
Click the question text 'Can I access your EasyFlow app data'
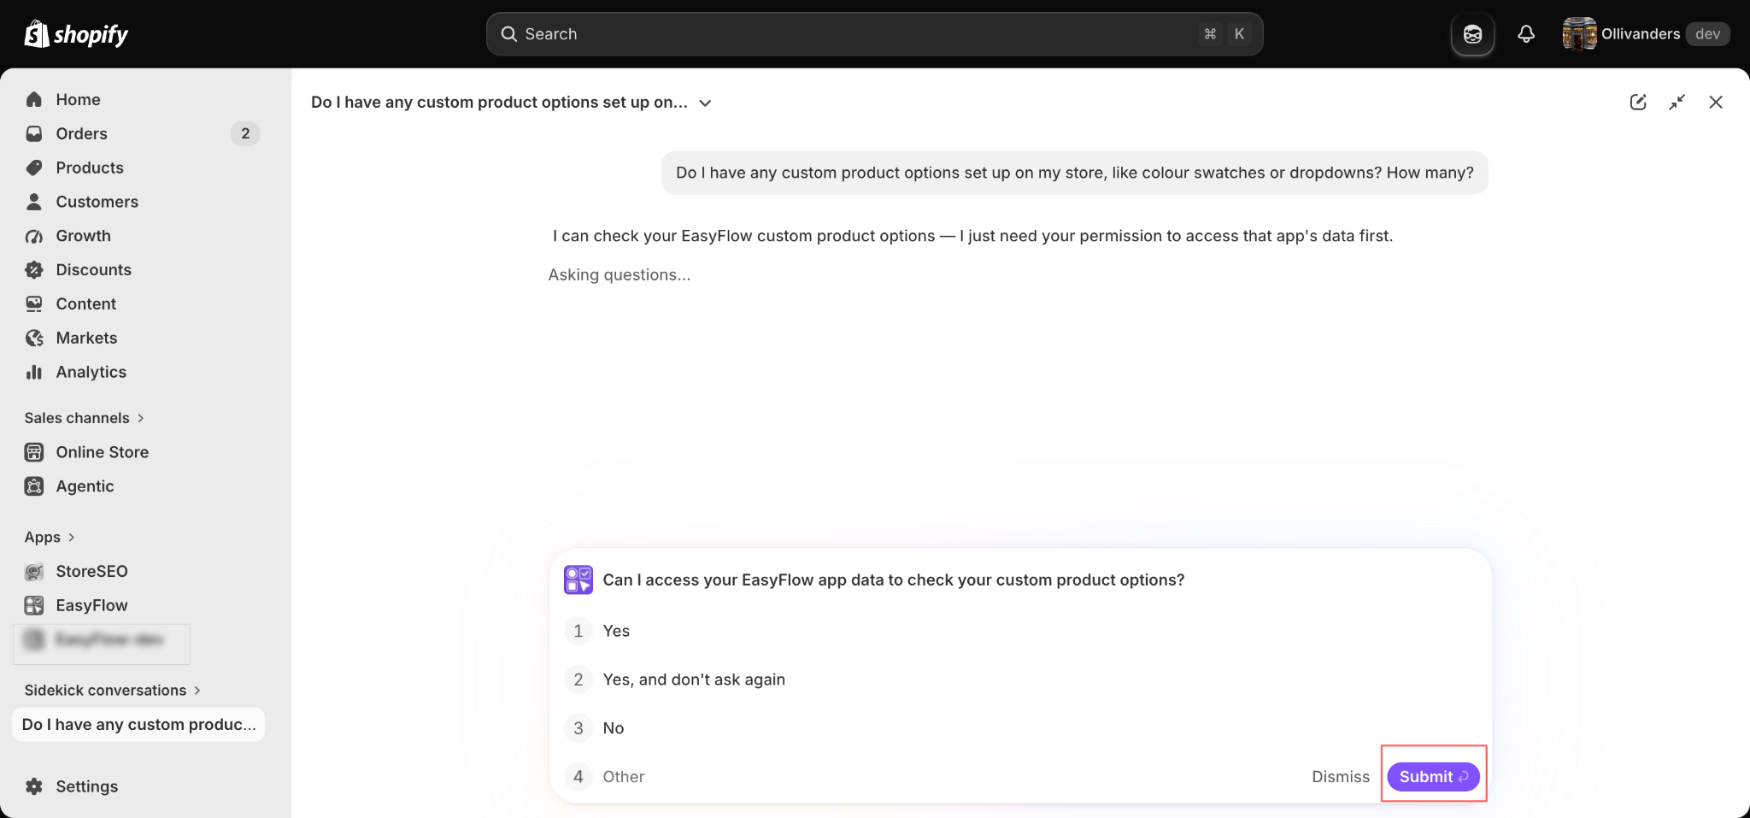point(894,580)
